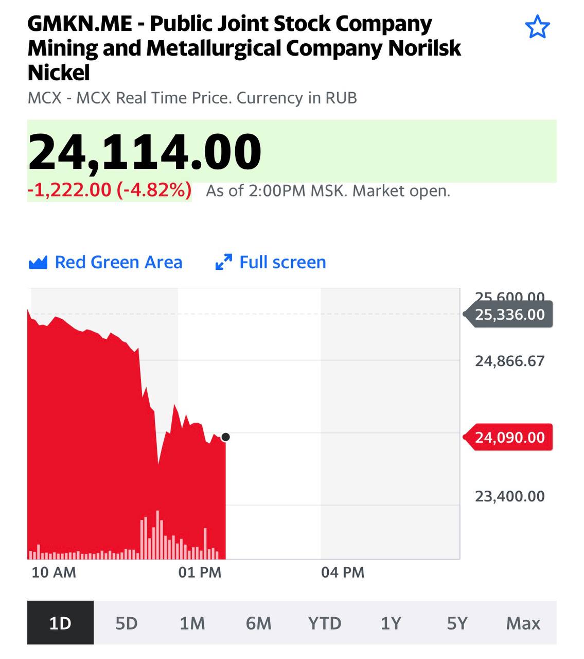Choose the 1Y chart range
This screenshot has height=659, width=584.
391,623
